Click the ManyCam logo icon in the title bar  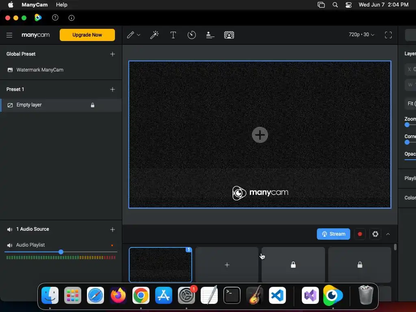(x=38, y=17)
